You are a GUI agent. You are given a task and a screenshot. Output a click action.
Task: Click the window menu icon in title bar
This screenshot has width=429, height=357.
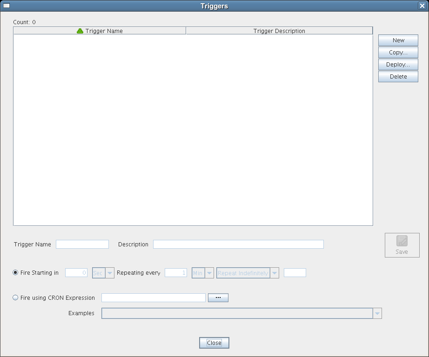[x=7, y=6]
